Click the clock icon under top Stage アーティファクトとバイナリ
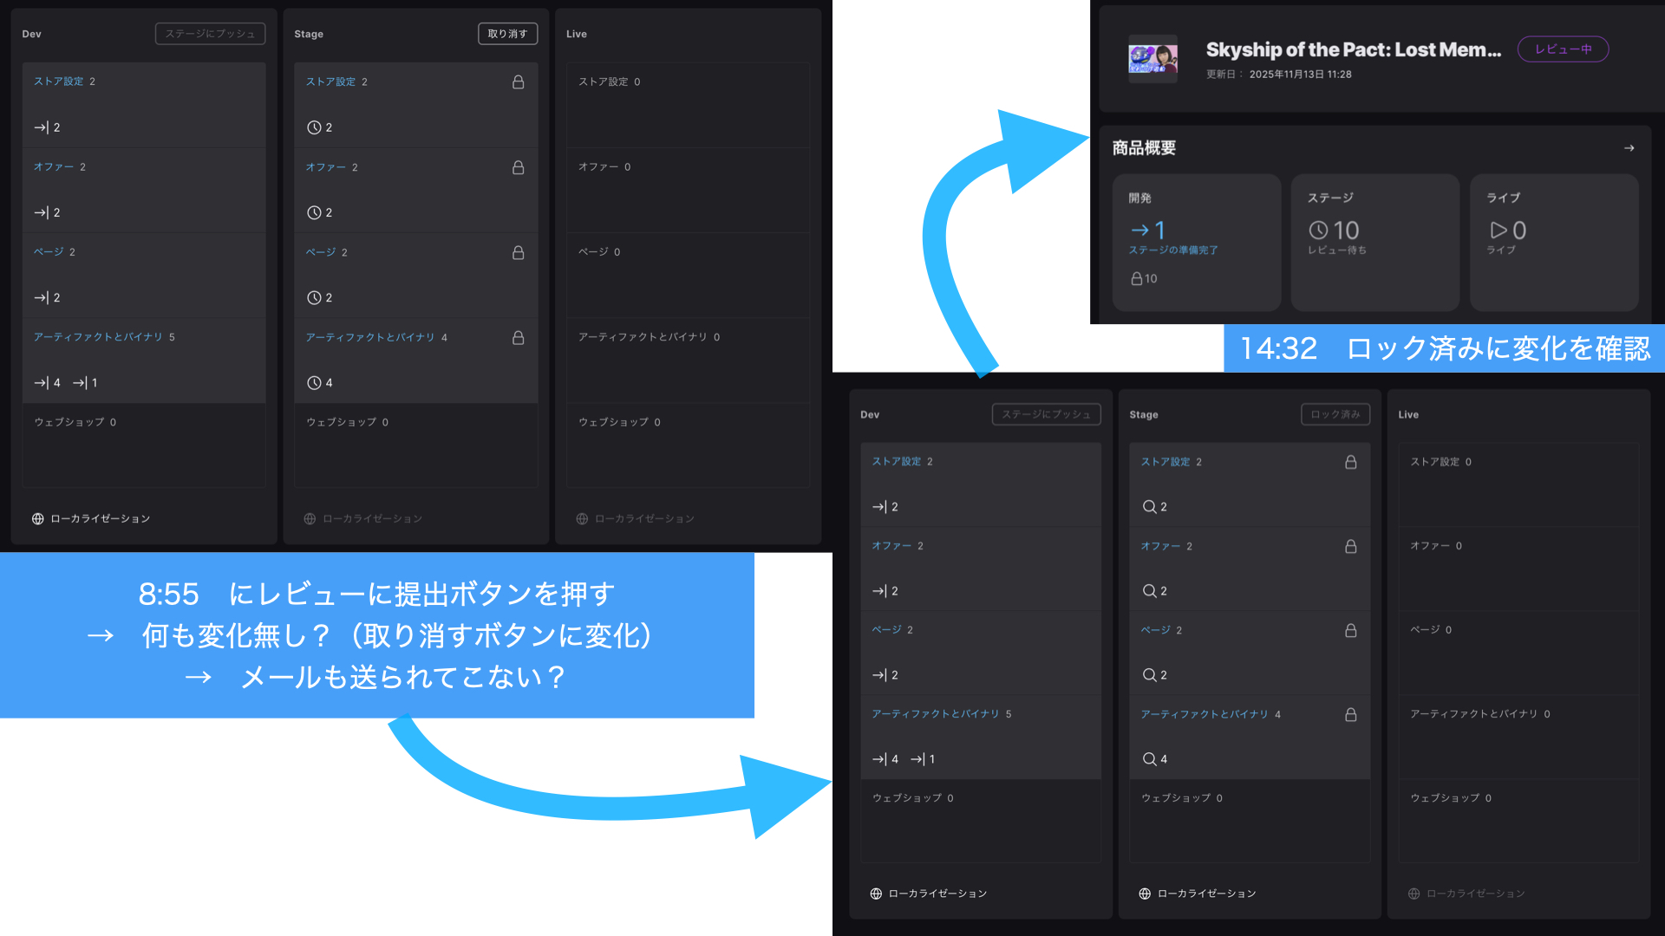This screenshot has width=1665, height=936. 314,382
